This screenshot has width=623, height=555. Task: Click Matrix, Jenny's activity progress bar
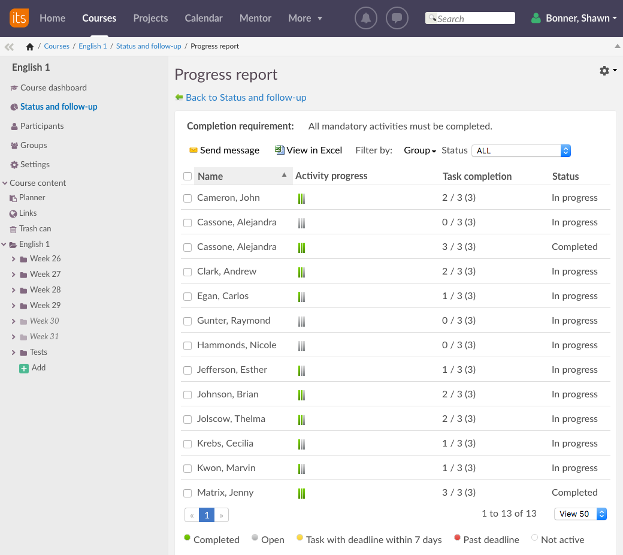[302, 493]
